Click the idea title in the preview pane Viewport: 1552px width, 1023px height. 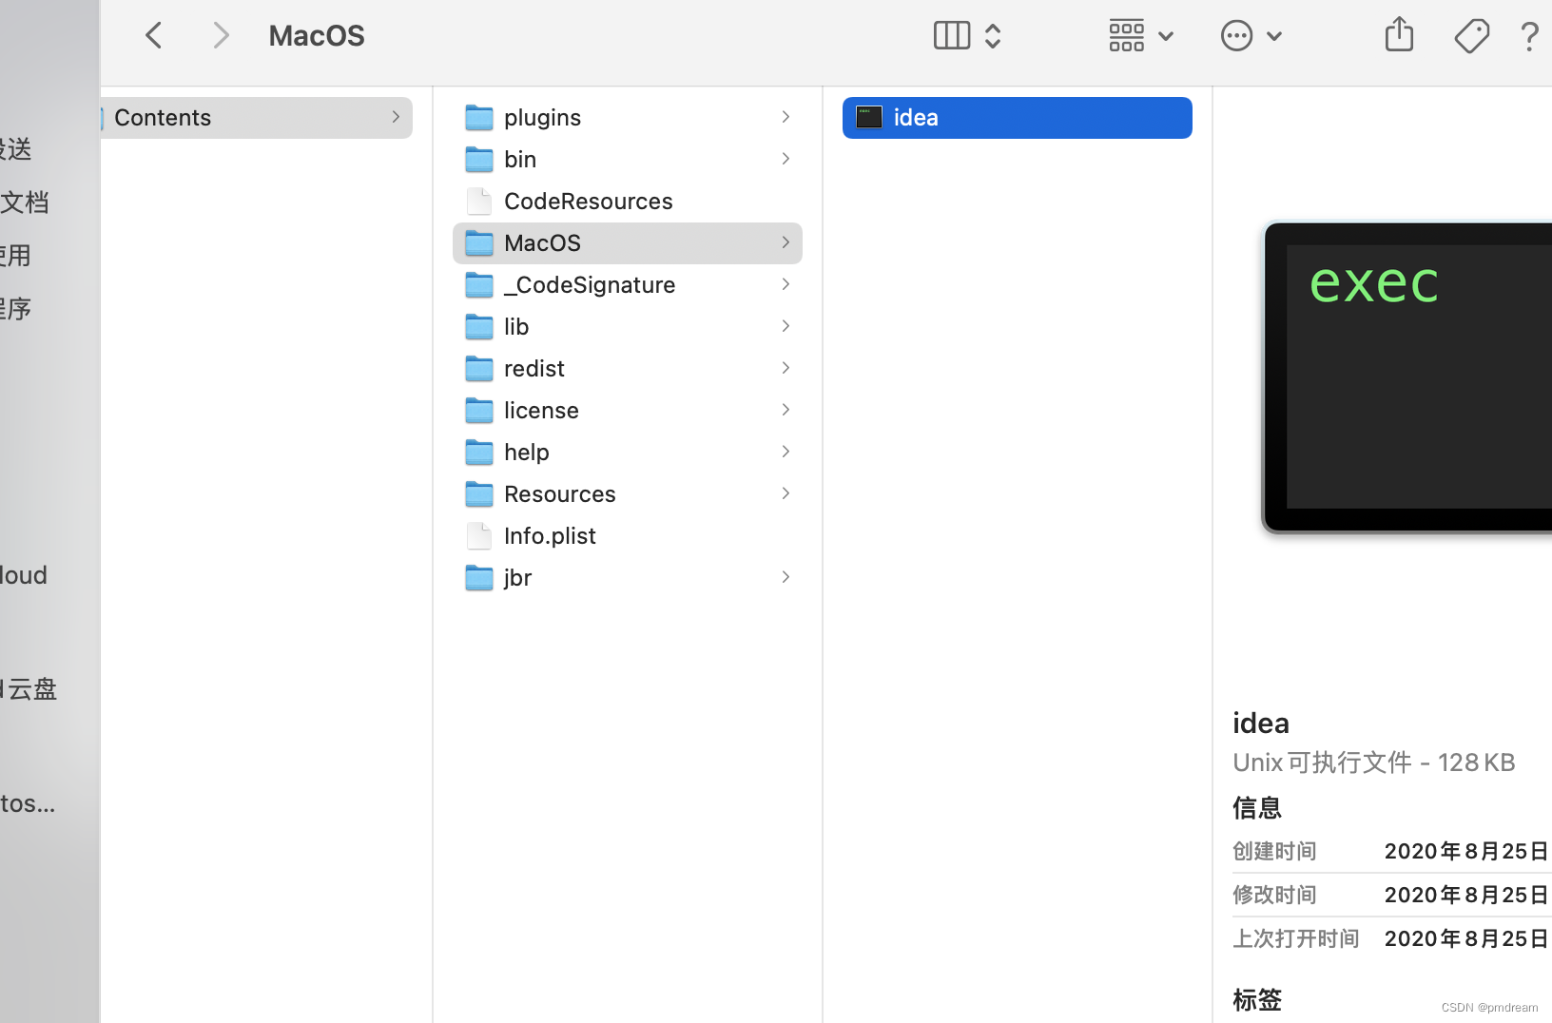(x=1261, y=723)
